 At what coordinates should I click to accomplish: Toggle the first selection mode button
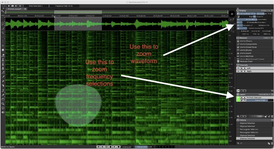(9, 6)
